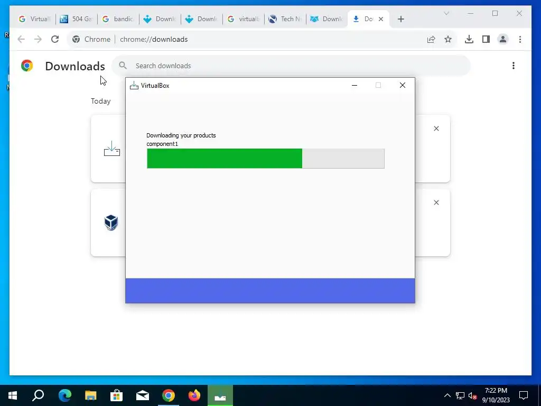Click the muted volume tray icon

point(473,395)
